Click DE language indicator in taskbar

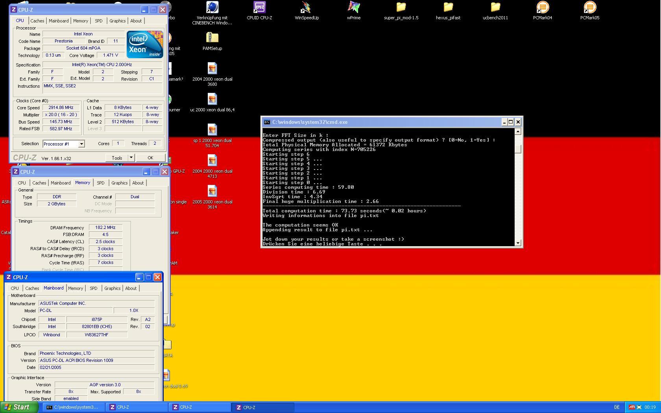617,407
